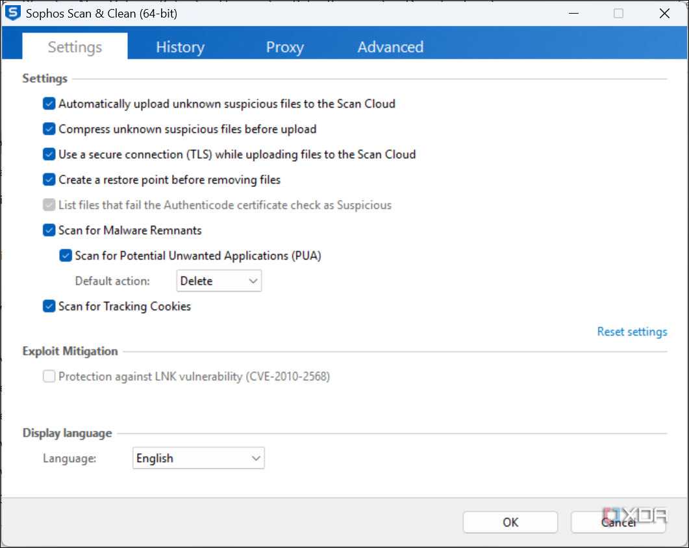Disable Scan for Tracking Cookies
Viewport: 689px width, 548px height.
[49, 306]
